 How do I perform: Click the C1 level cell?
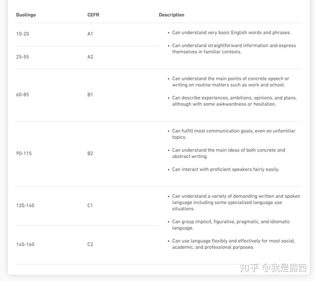pyautogui.click(x=90, y=206)
